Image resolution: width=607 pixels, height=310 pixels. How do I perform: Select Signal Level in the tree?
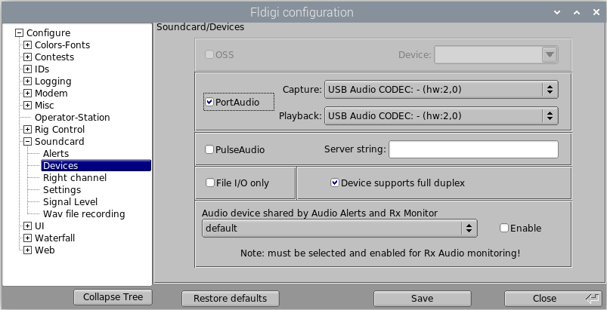tap(70, 202)
